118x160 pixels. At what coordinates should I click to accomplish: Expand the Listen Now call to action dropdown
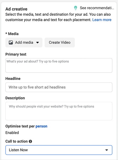point(59,150)
